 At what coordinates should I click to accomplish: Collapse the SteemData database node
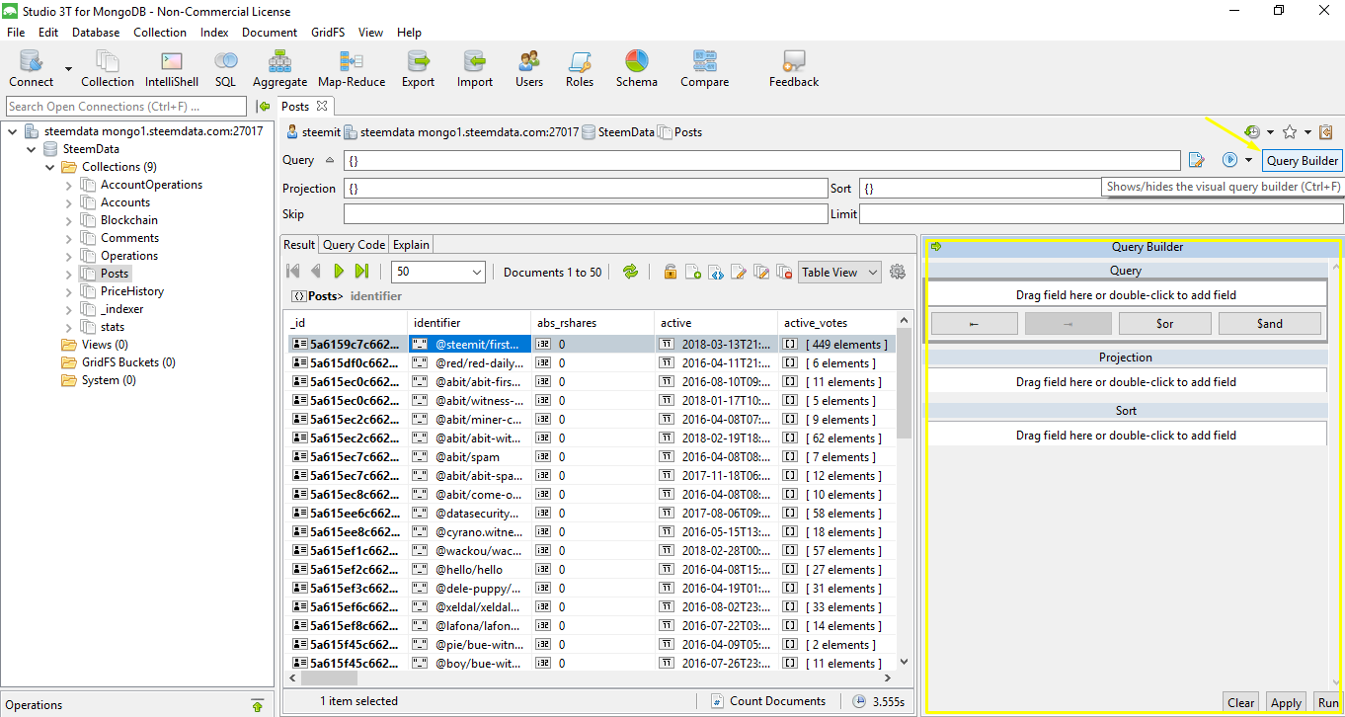click(x=30, y=149)
